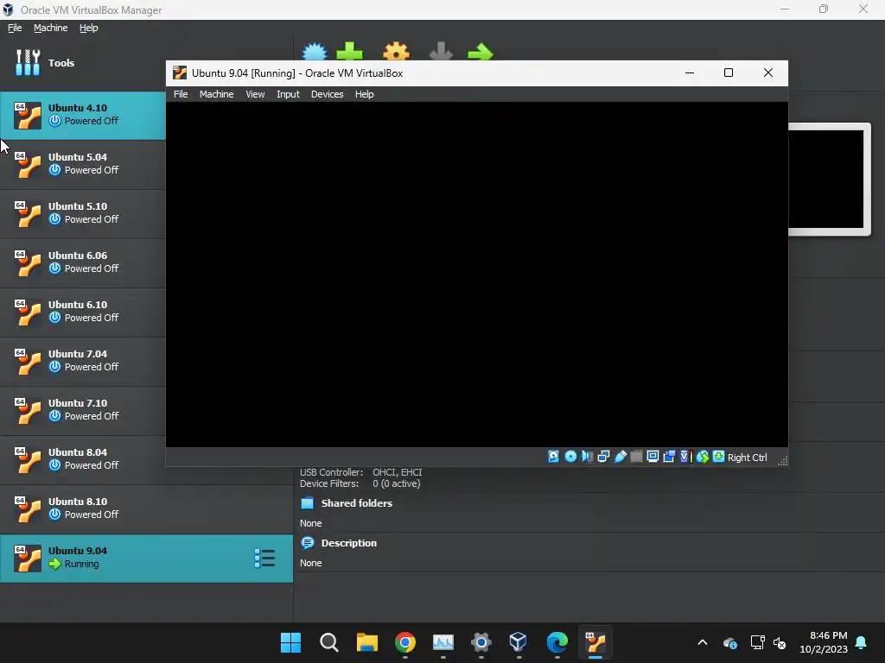
Task: Click the VM window resize grip
Action: (782, 461)
